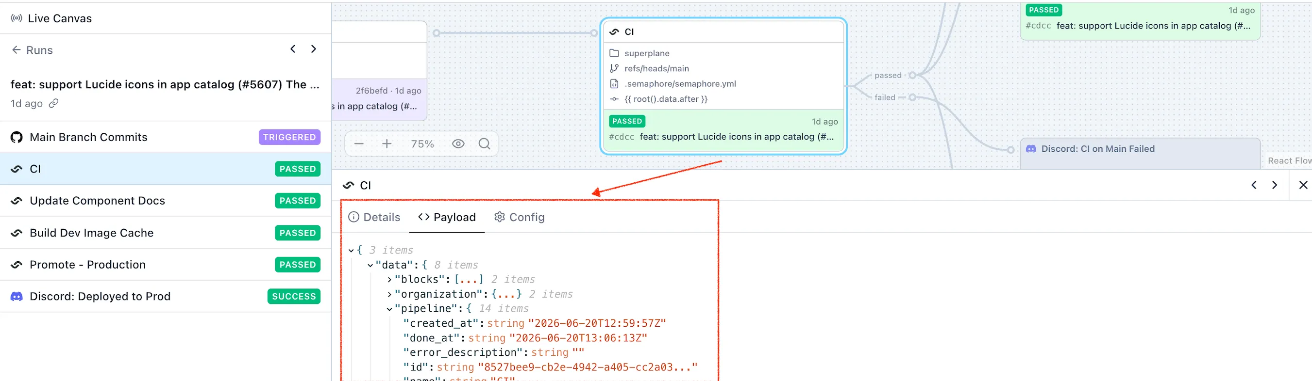Zoom in the canvas
This screenshot has height=381, width=1312.
pos(387,143)
